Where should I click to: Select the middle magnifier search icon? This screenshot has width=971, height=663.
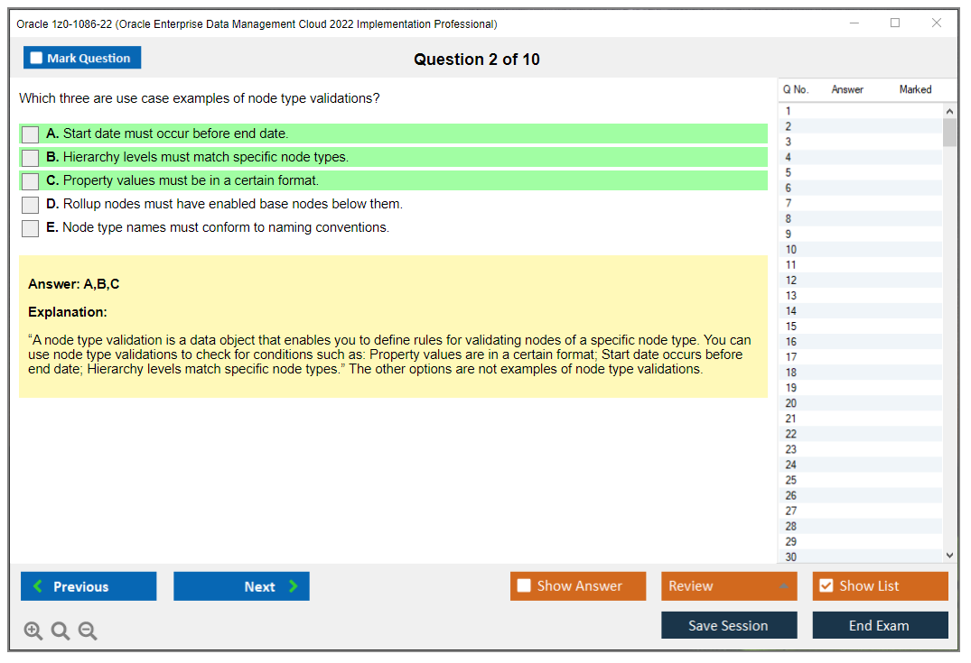60,631
